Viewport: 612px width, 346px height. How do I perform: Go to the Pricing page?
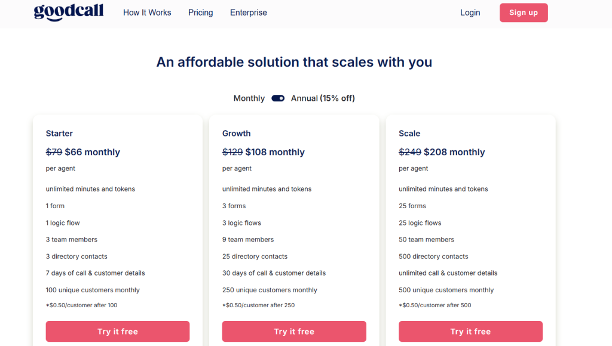tap(200, 13)
